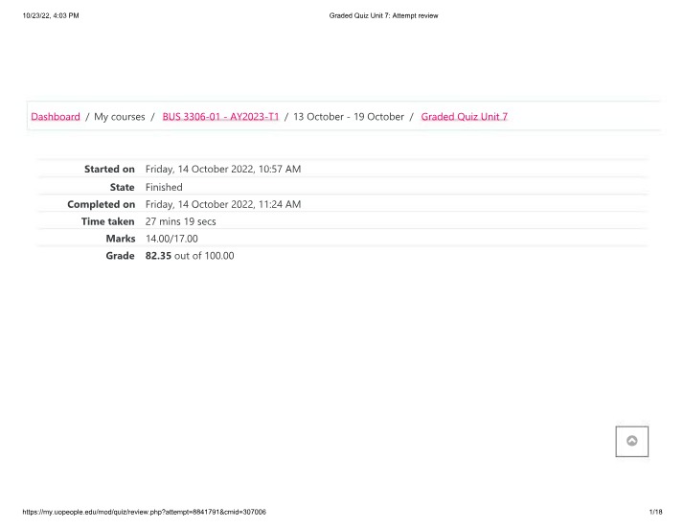Select the marks value '14.00/17.00'
684x529 pixels.
[x=171, y=239]
